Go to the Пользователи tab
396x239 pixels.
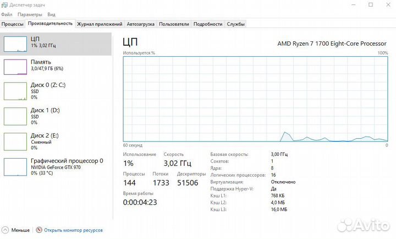tap(174, 24)
